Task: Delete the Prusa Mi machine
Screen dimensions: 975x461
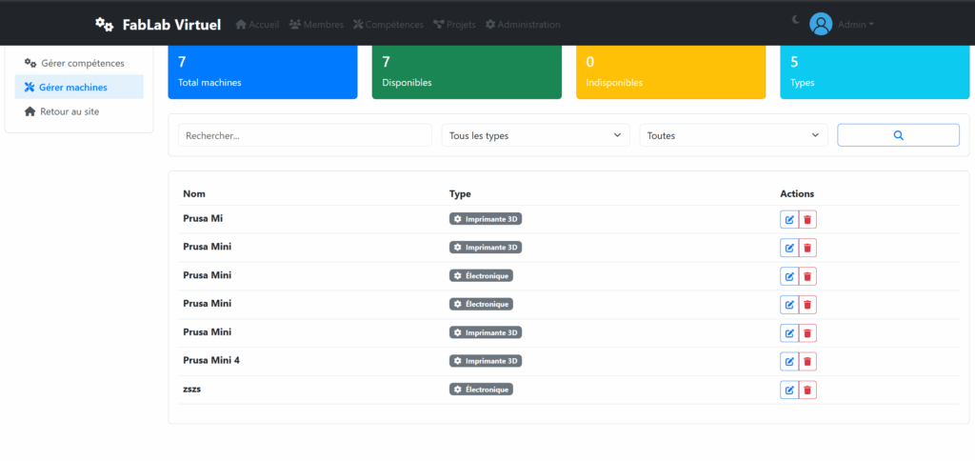Action: [807, 220]
